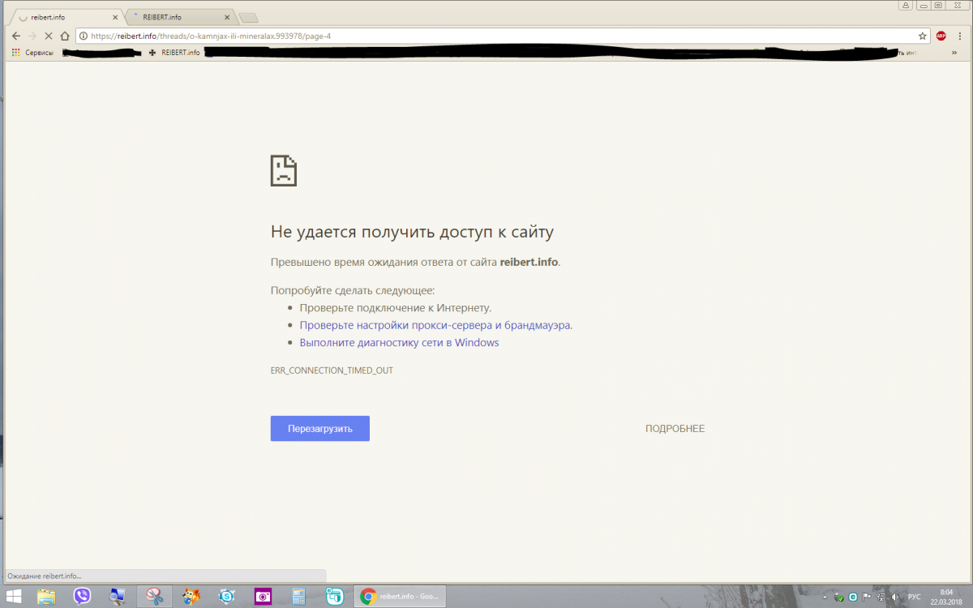Expand the ПОДРОБНЕЕ details
This screenshot has height=608, width=973.
tap(675, 429)
